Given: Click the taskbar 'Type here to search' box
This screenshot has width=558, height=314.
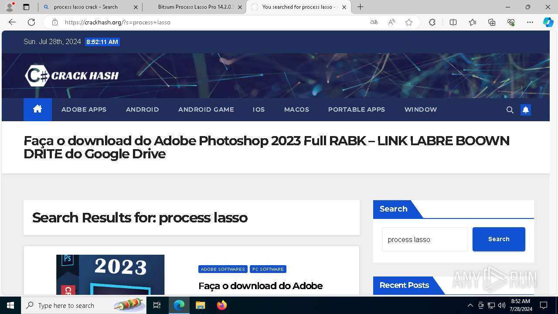Looking at the screenshot, I should coord(84,305).
